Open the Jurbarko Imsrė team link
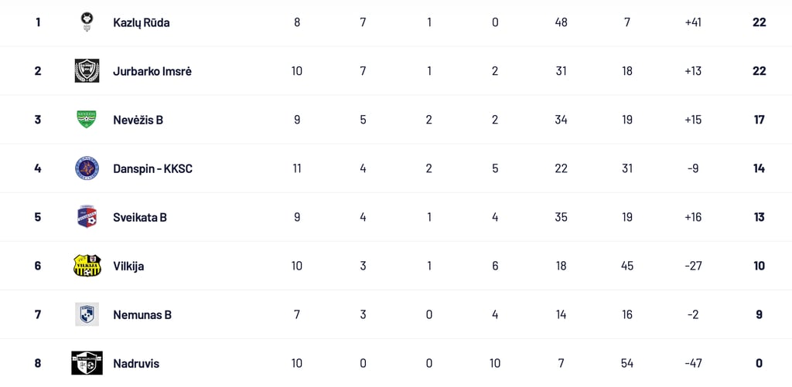Image resolution: width=792 pixels, height=387 pixels. (152, 71)
